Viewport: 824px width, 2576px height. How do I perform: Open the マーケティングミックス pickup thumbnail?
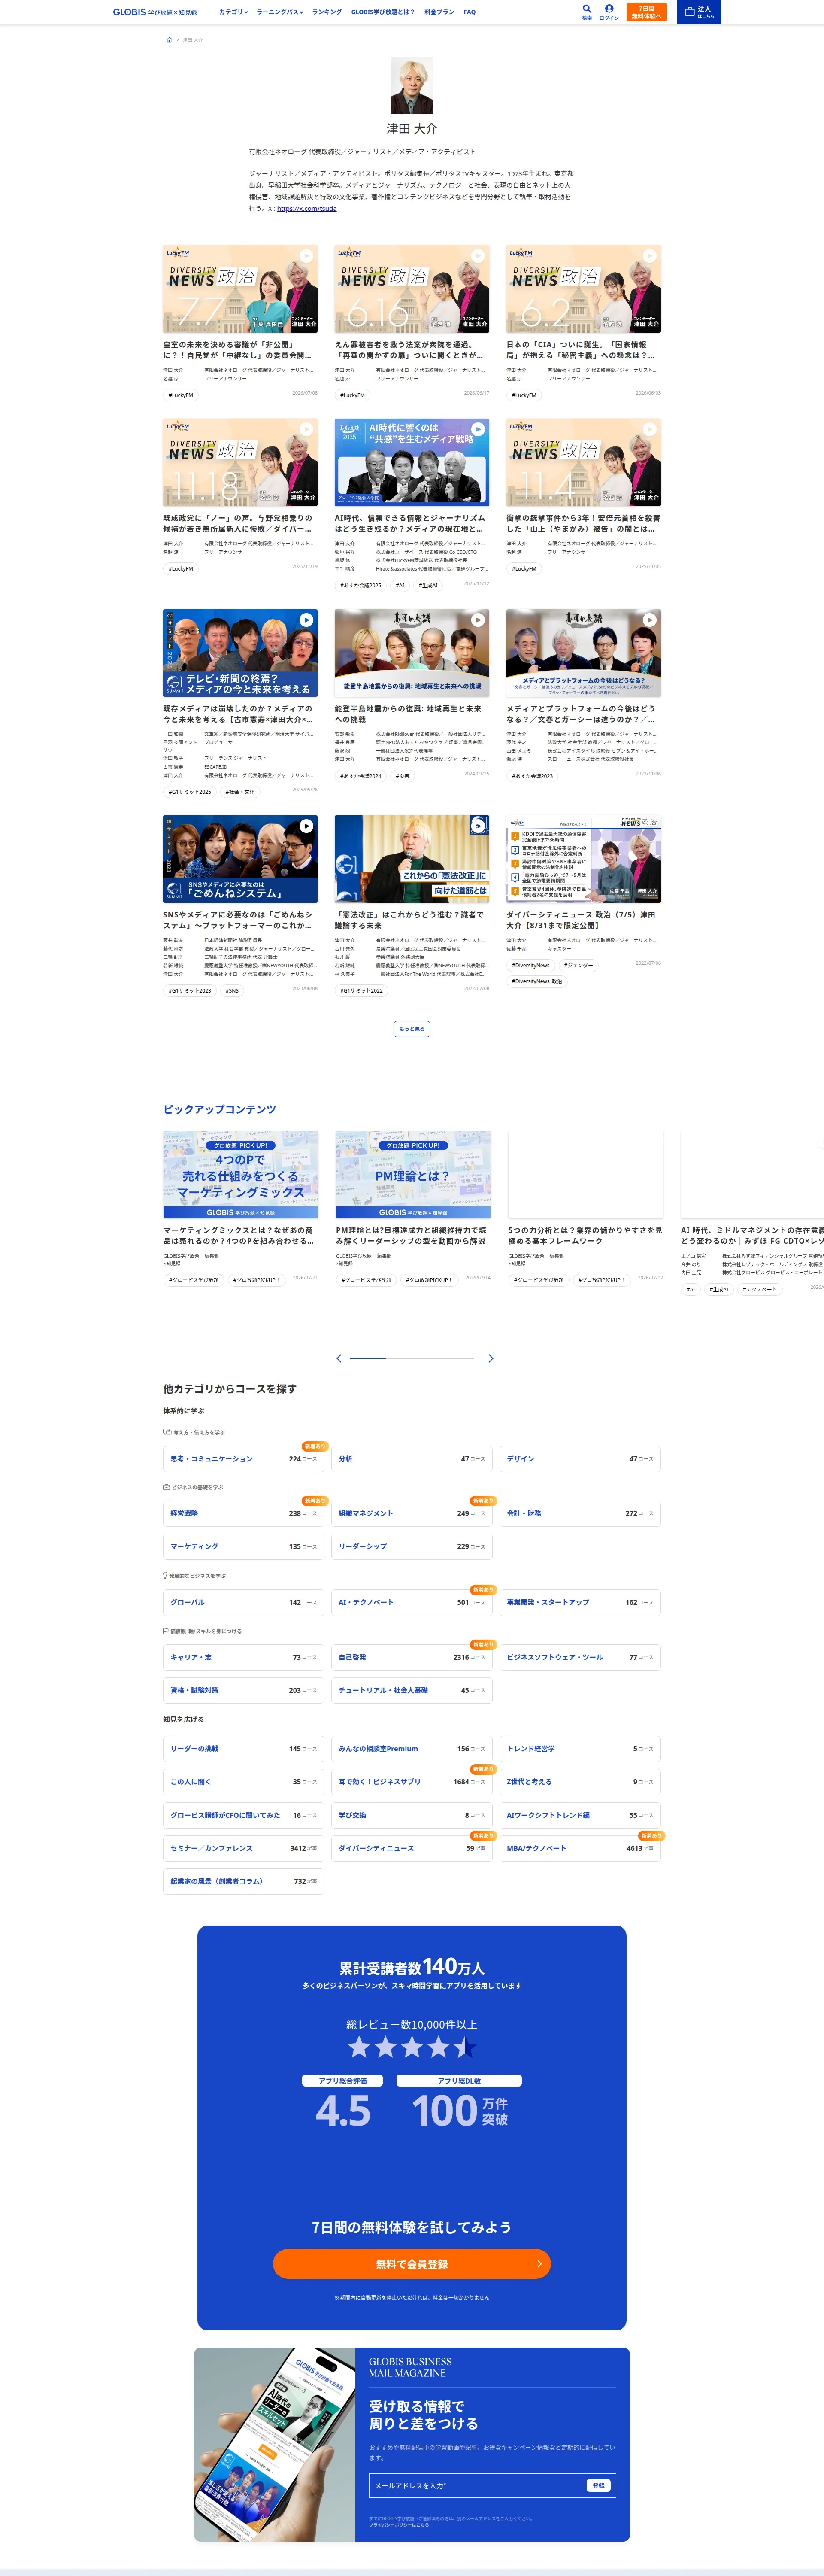coord(241,1175)
